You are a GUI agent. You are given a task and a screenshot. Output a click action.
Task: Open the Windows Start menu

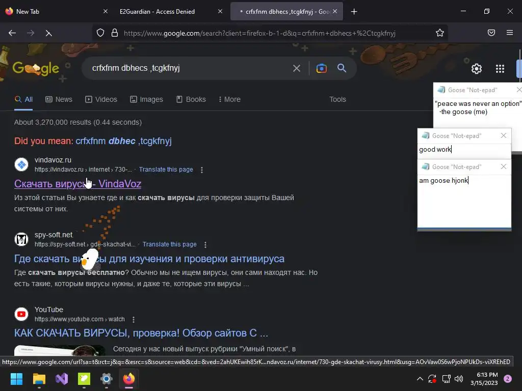click(x=16, y=379)
